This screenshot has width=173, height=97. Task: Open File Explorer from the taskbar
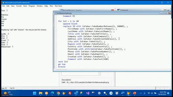[41, 93]
